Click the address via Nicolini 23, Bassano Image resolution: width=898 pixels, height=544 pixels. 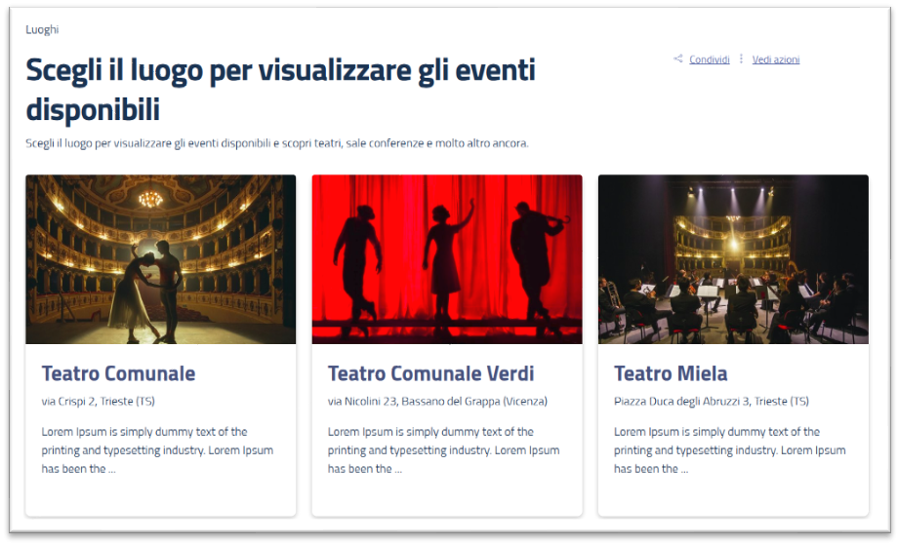click(437, 401)
